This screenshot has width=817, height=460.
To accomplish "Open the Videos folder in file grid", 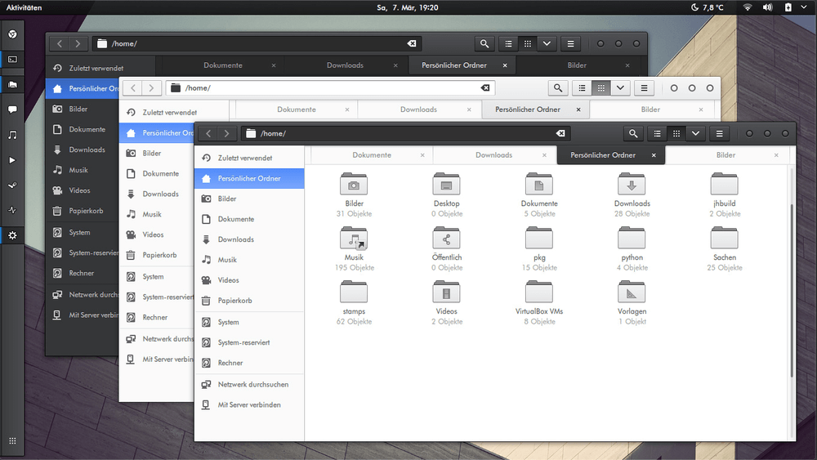I will [447, 293].
